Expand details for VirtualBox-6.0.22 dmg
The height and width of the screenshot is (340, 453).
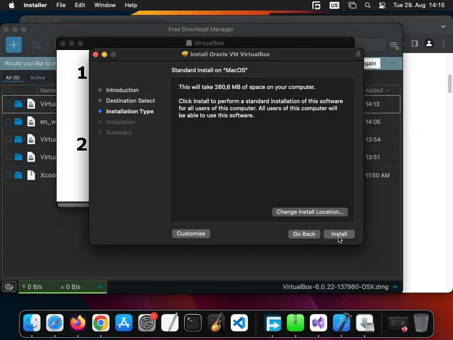click(395, 287)
